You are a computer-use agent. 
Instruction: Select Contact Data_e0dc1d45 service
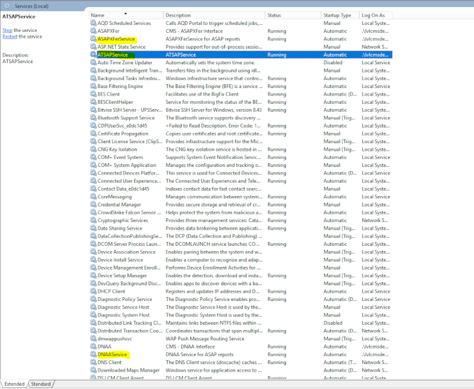pos(241,189)
